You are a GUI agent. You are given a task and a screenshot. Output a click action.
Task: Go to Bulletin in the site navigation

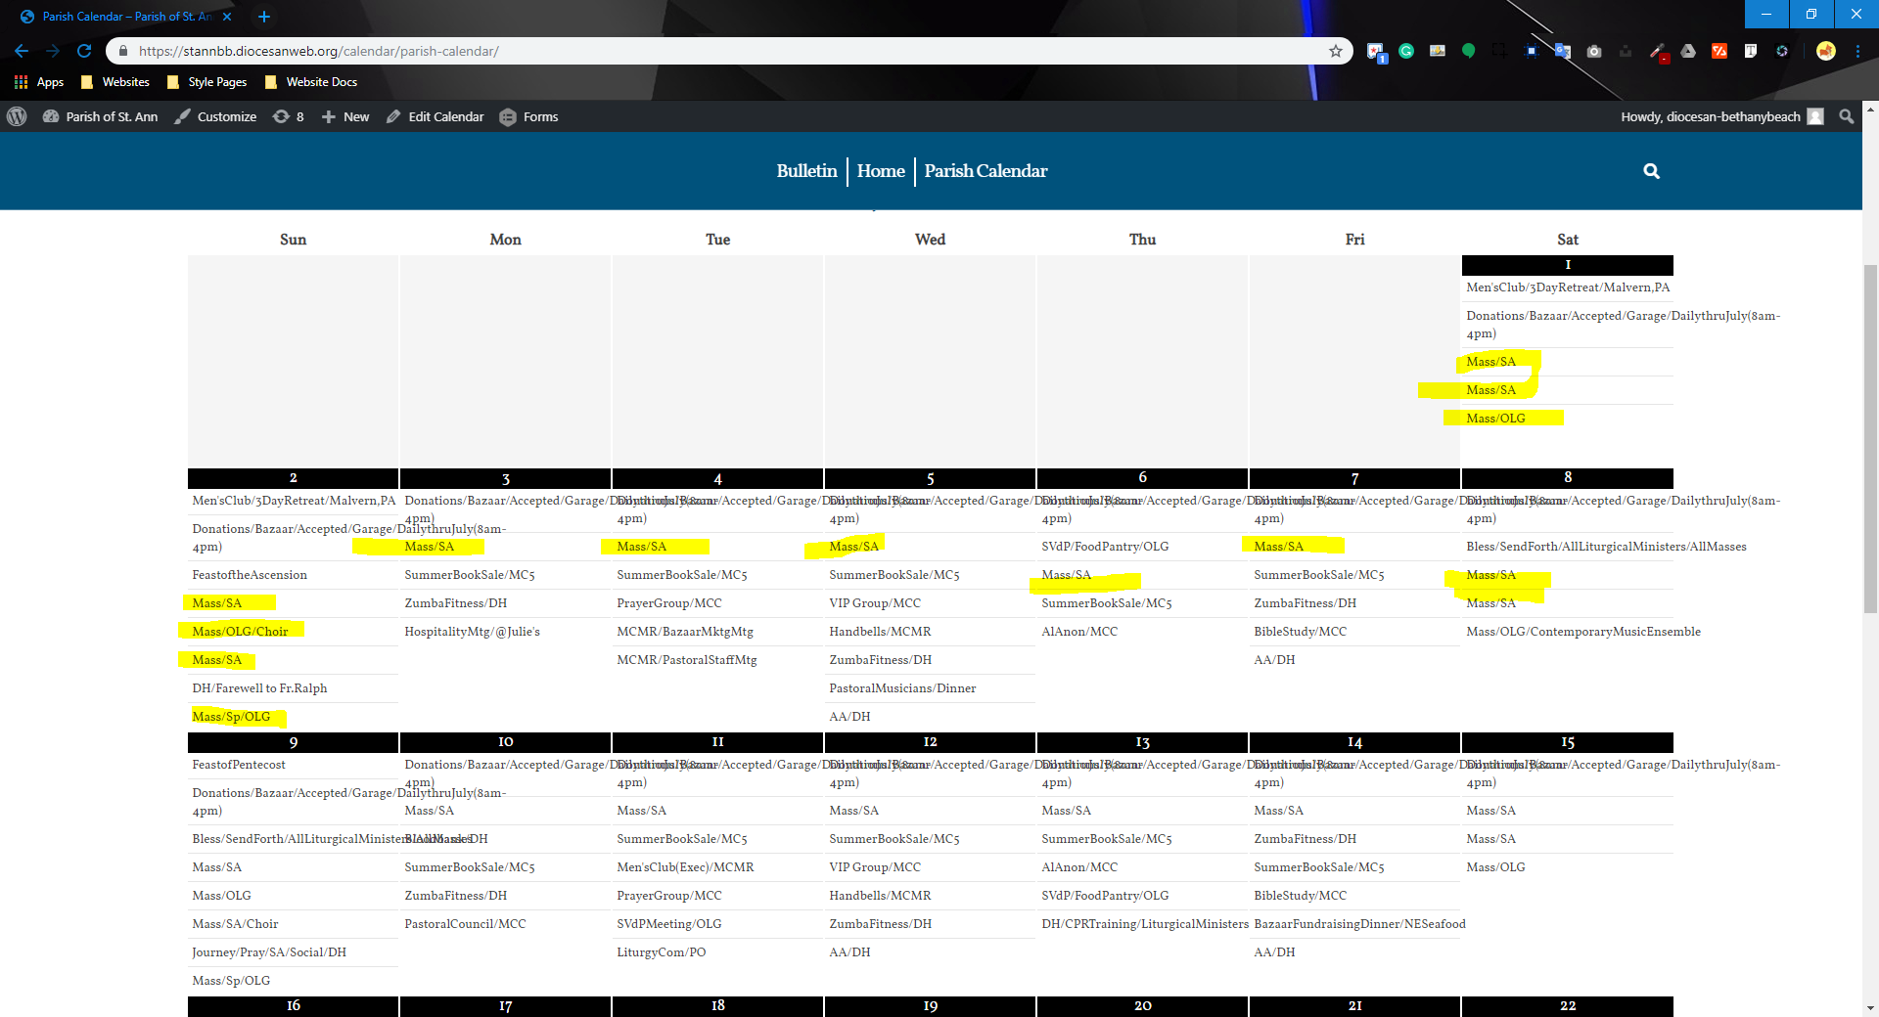click(x=806, y=171)
